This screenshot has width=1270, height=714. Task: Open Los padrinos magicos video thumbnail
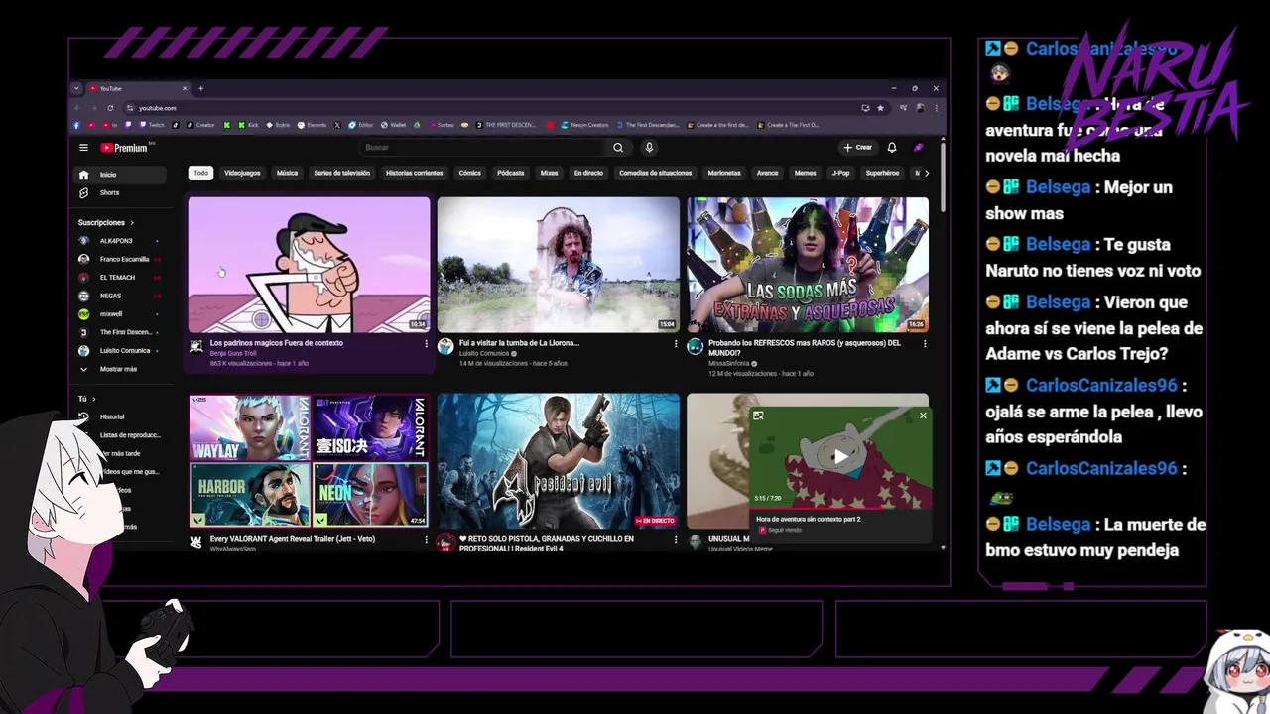310,265
